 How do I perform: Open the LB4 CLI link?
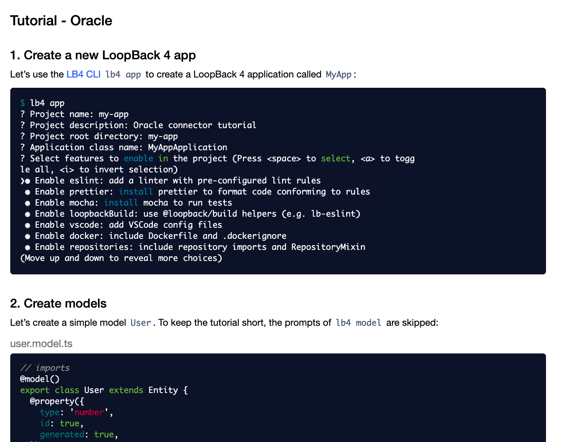(x=83, y=74)
